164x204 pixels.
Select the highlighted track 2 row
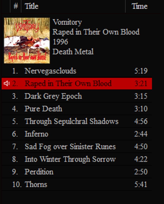77,84
